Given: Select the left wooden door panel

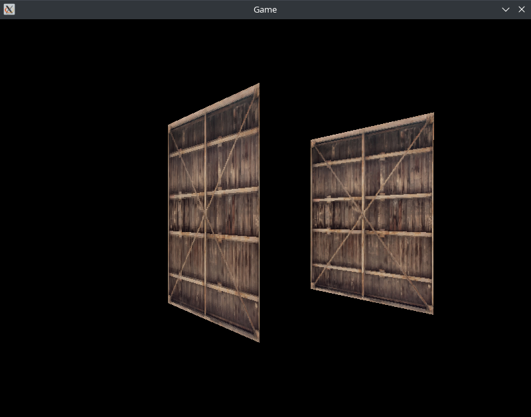Looking at the screenshot, I should click(214, 212).
